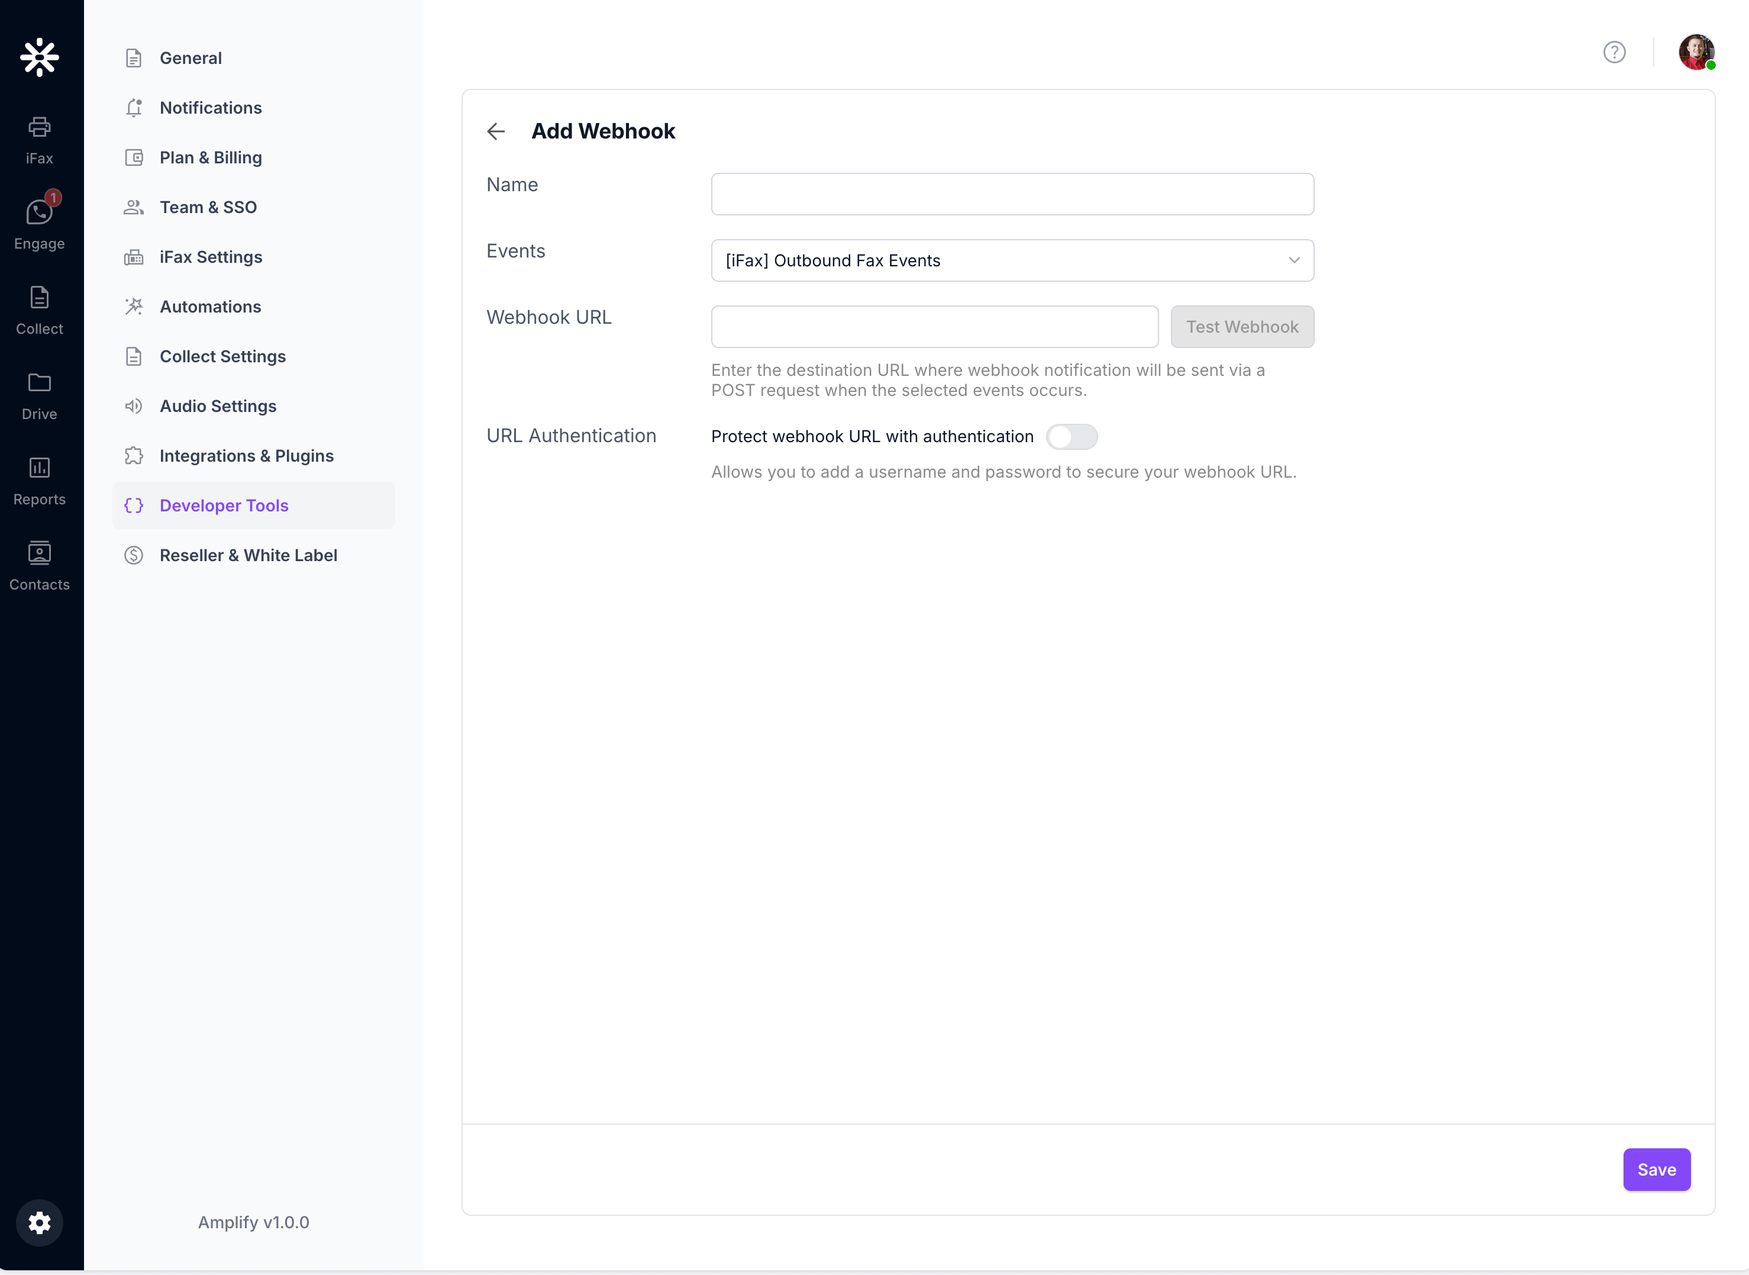Open Collect Settings menu item

253,356
